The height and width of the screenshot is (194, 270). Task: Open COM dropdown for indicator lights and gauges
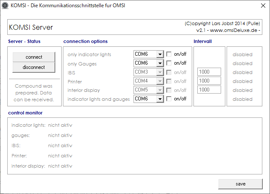(x=160, y=99)
